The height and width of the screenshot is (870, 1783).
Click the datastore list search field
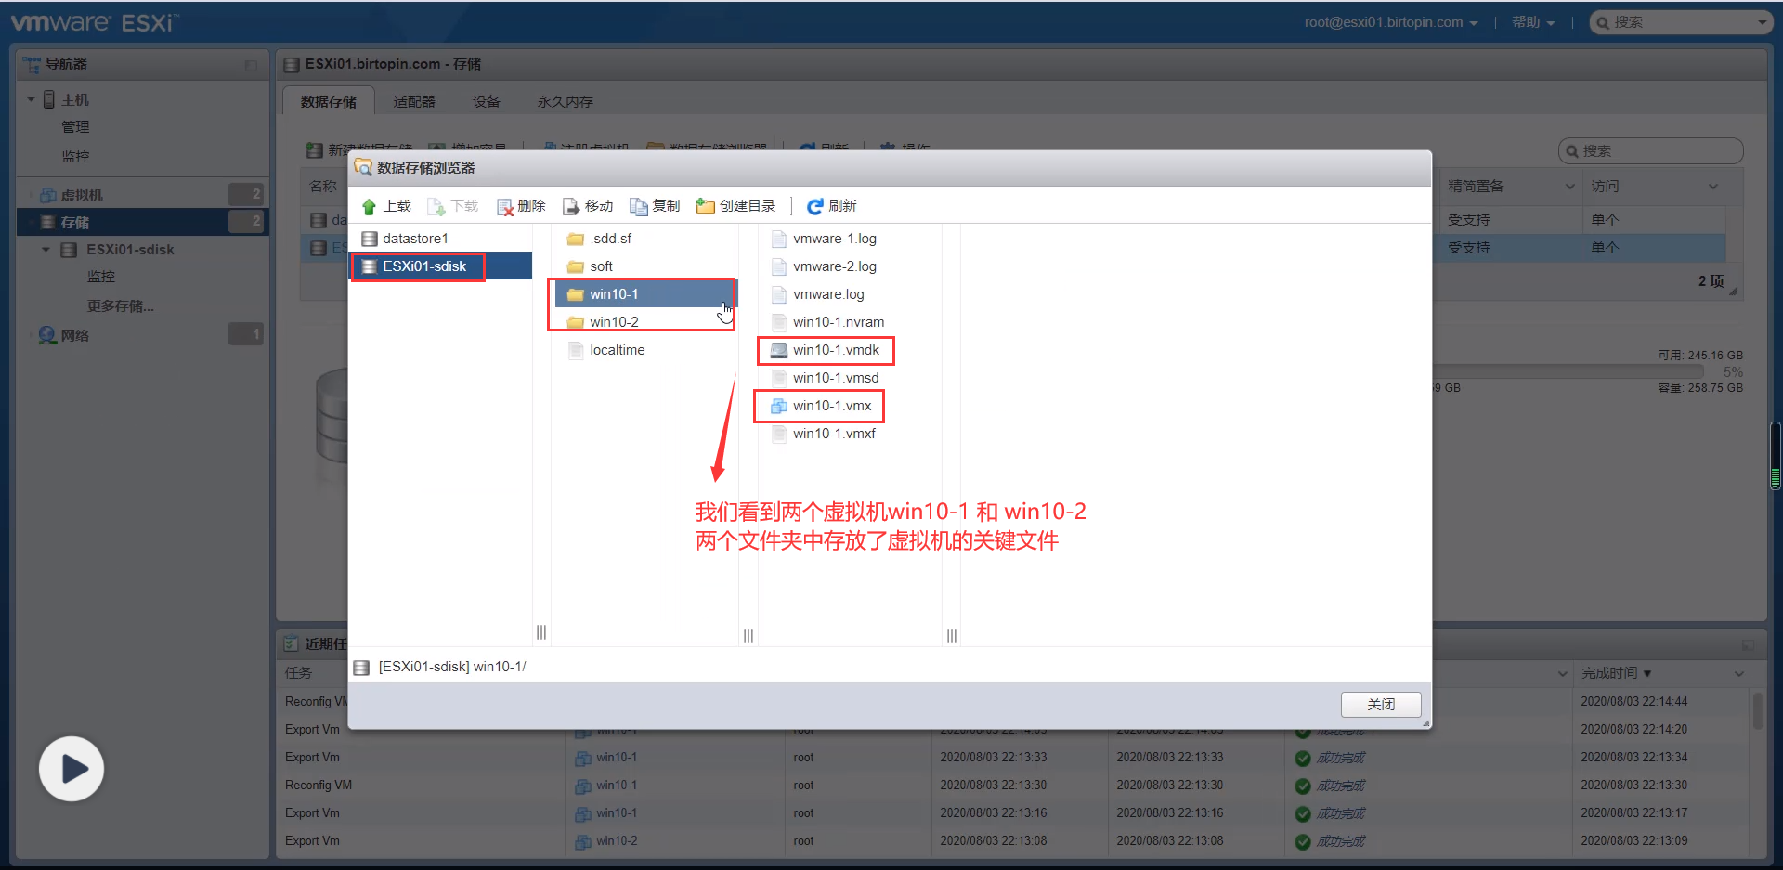tap(1650, 151)
